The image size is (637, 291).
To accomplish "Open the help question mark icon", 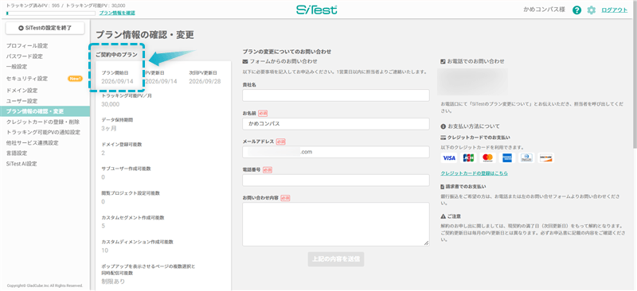I will coord(576,10).
